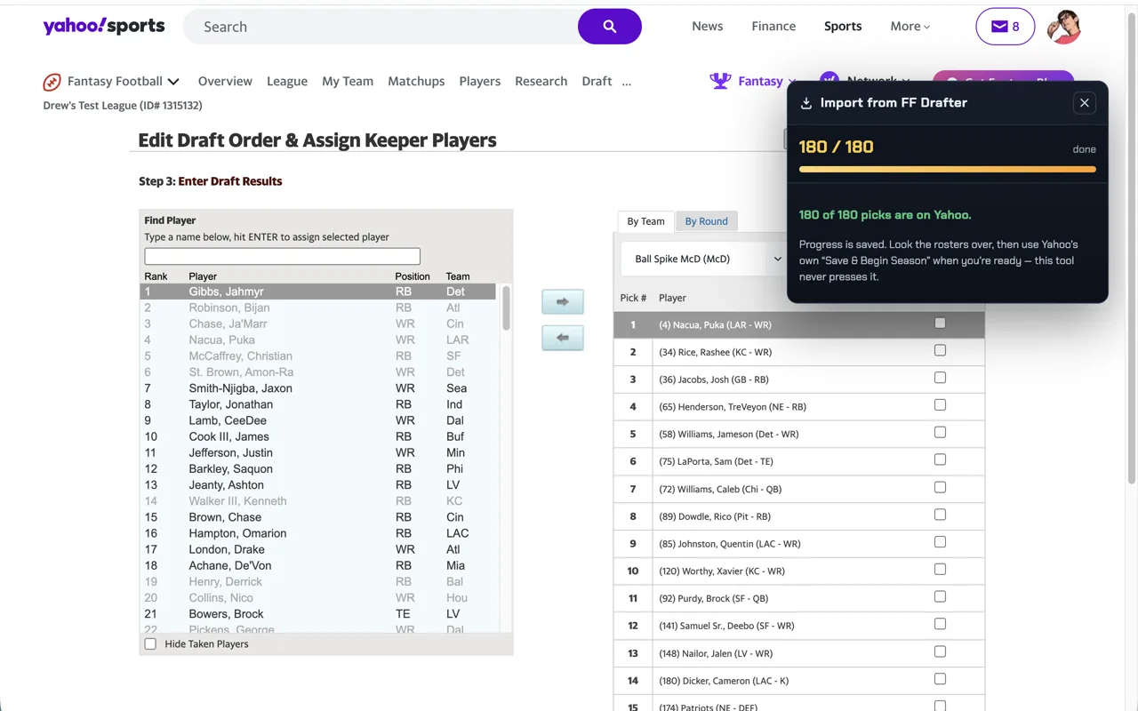Open the League menu item

pos(287,81)
